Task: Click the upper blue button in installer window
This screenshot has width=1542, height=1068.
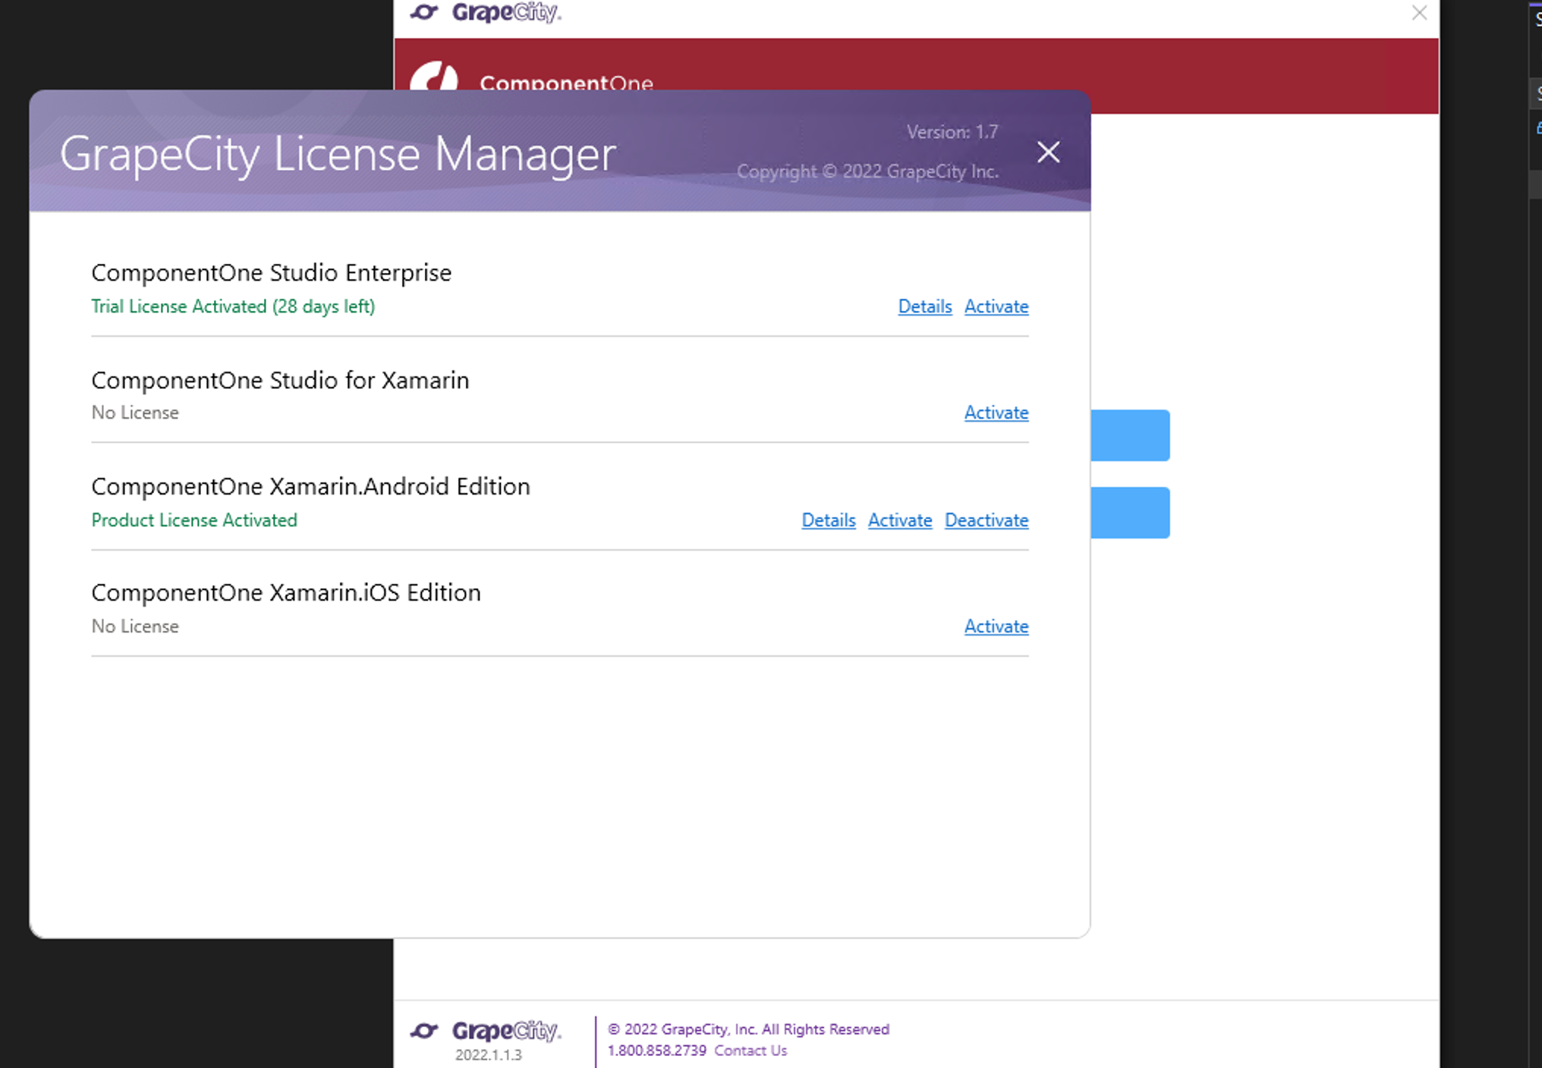Action: tap(1130, 435)
